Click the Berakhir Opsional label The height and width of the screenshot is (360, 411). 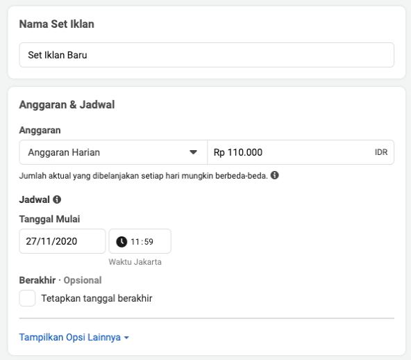pos(60,280)
